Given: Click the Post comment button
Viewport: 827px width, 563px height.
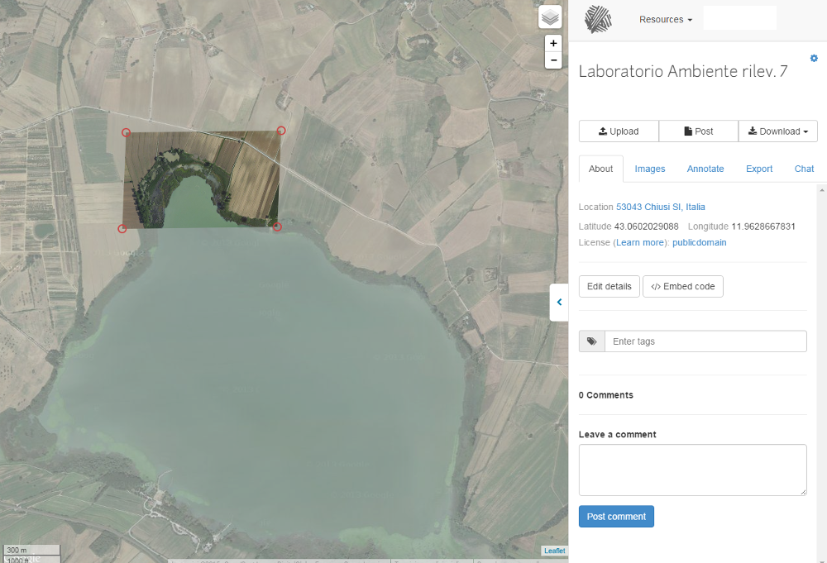Looking at the screenshot, I should point(616,517).
